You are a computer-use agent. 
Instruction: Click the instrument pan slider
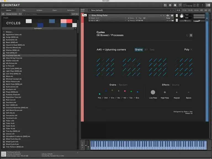tap(185, 21)
